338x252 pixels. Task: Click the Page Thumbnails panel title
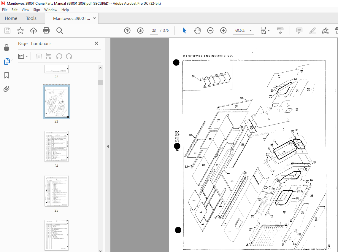(x=35, y=44)
